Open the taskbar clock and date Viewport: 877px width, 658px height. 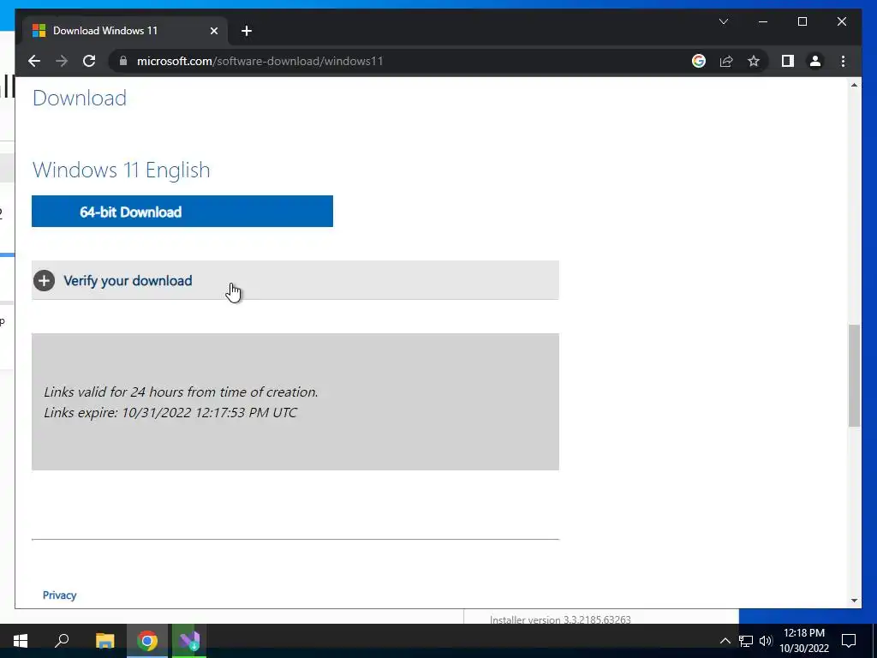(x=804, y=641)
